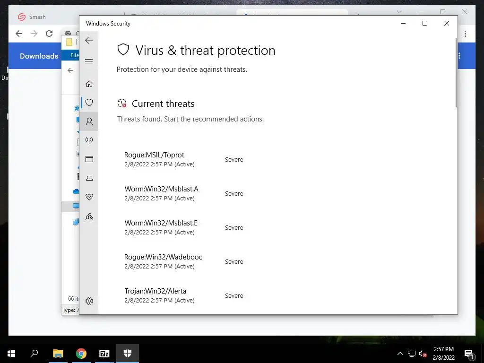Viewport: 484px width, 363px height.
Task: Open File Explorer from the taskbar
Action: pos(58,354)
